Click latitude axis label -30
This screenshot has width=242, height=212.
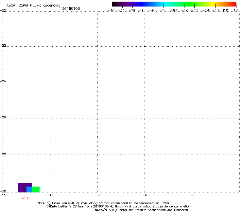(3, 191)
